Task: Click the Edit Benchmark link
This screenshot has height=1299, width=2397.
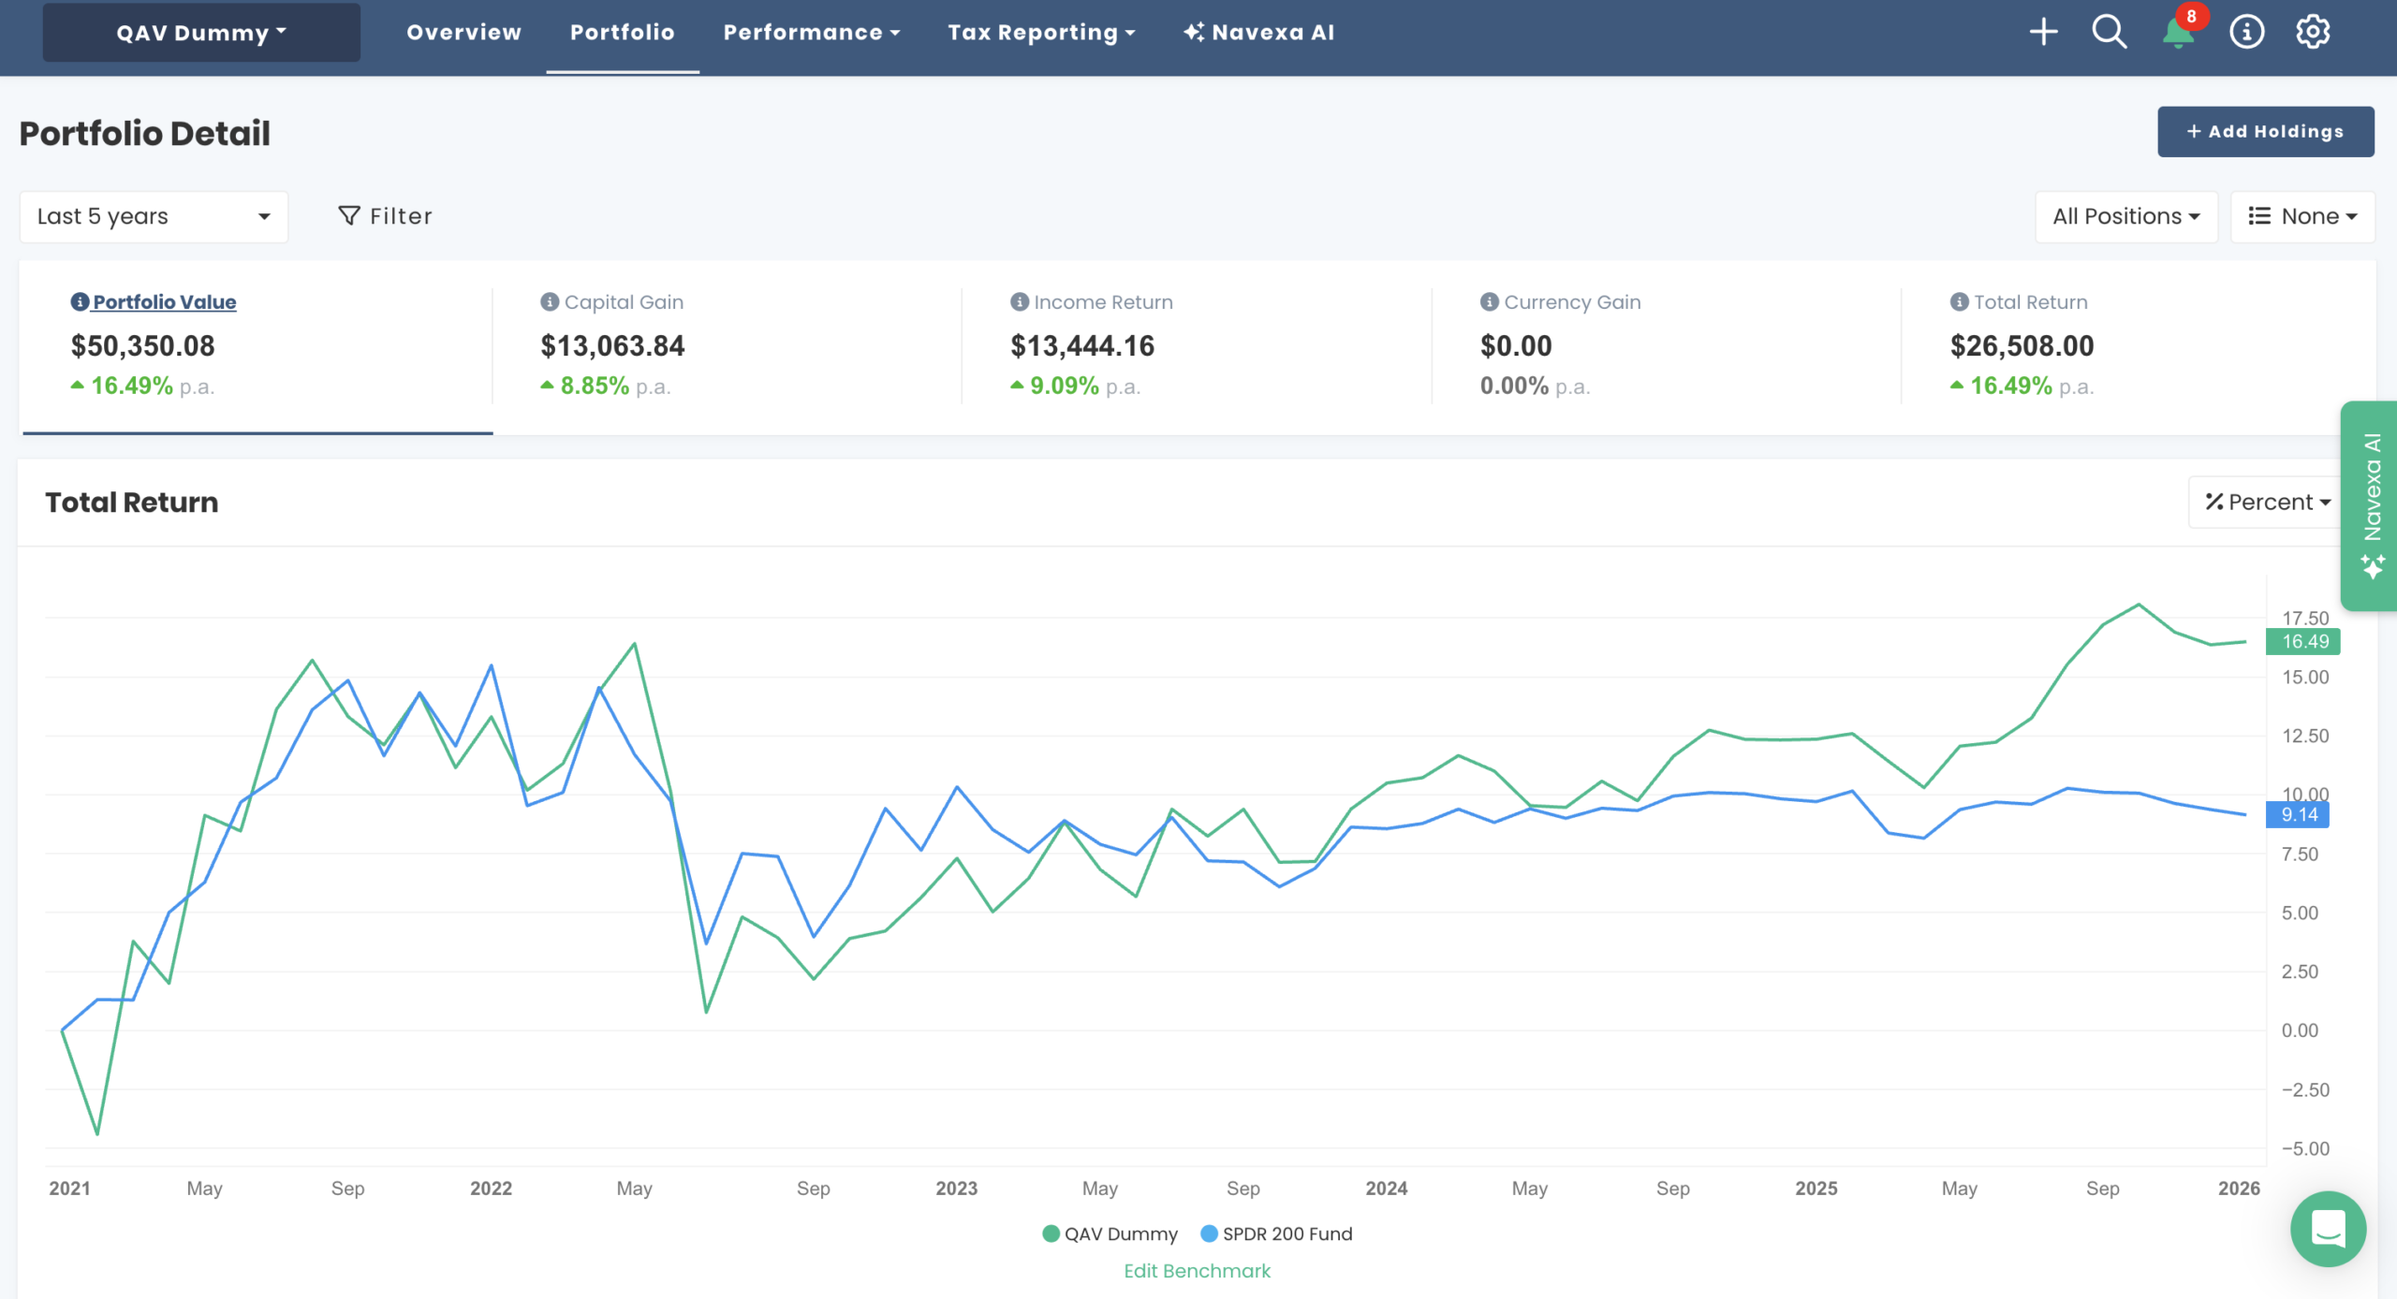Action: (1197, 1270)
